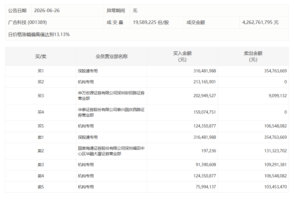Viewport: 294px width, 199px height.
Task: Select 354,763,669 in the 卖1 row
Action: point(275,137)
